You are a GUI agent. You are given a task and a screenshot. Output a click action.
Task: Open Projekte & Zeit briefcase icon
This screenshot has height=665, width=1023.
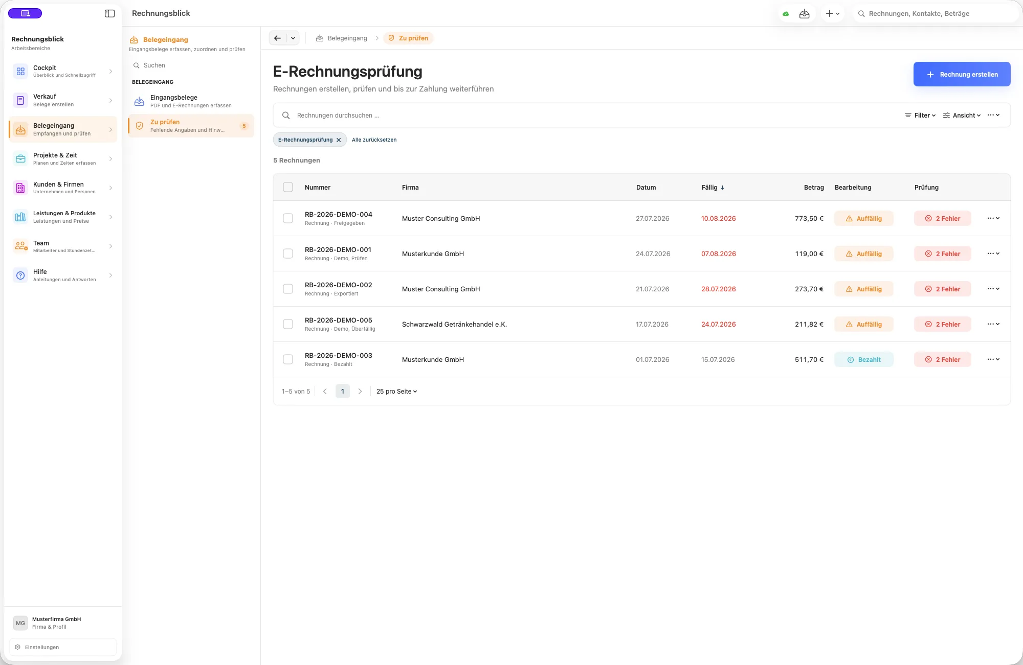click(x=20, y=159)
